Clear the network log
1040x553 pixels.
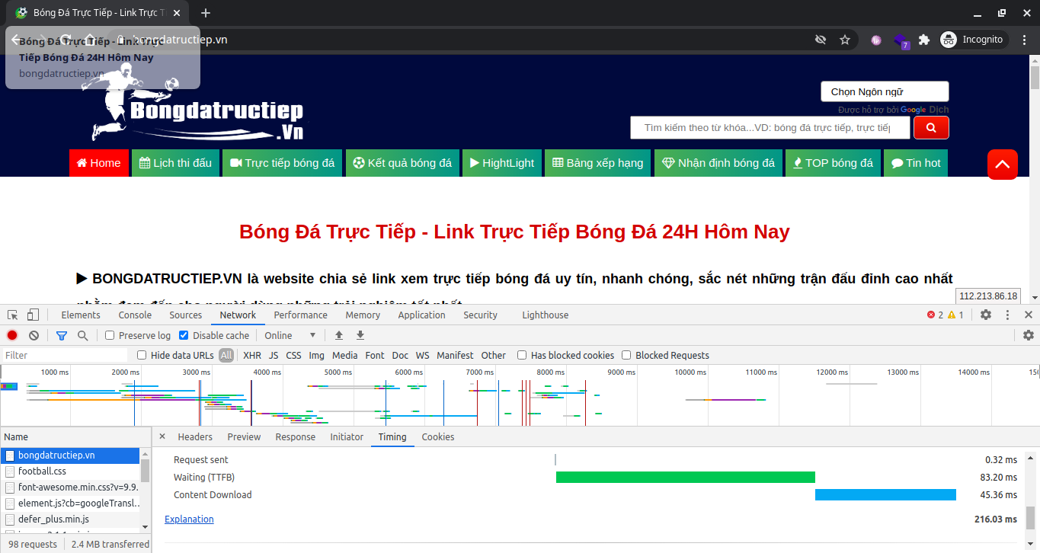click(x=34, y=335)
